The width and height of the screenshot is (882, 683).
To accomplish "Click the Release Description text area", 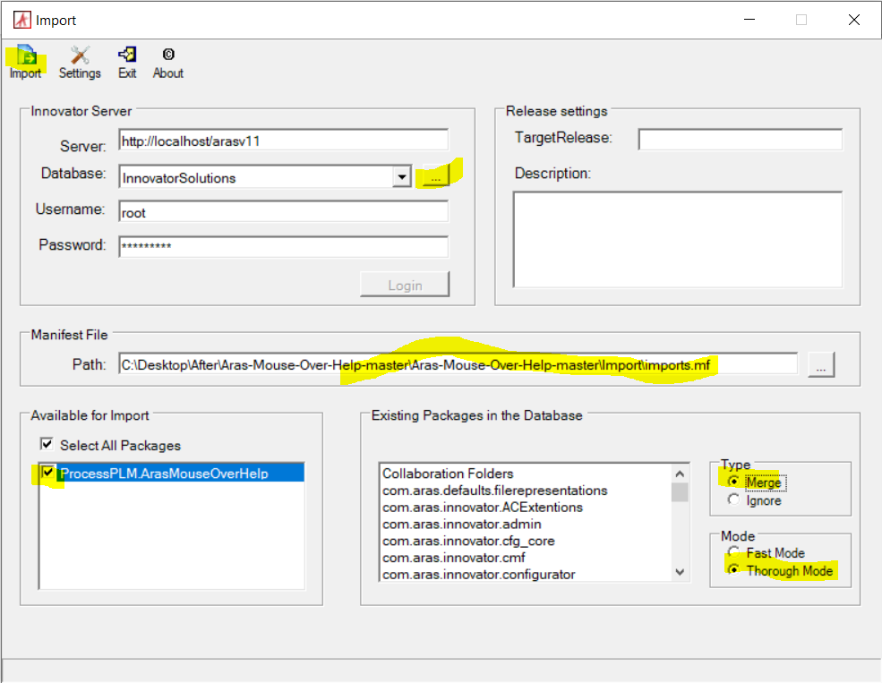I will (677, 239).
